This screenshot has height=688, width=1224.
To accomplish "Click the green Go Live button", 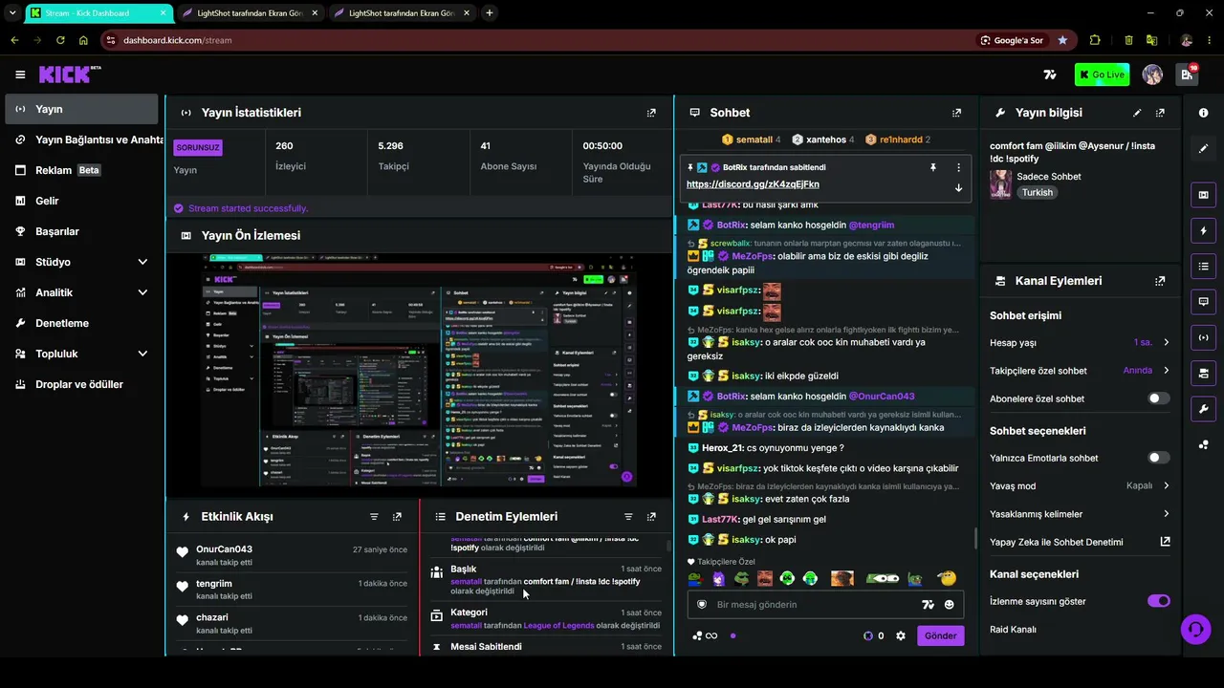I will coord(1102,75).
